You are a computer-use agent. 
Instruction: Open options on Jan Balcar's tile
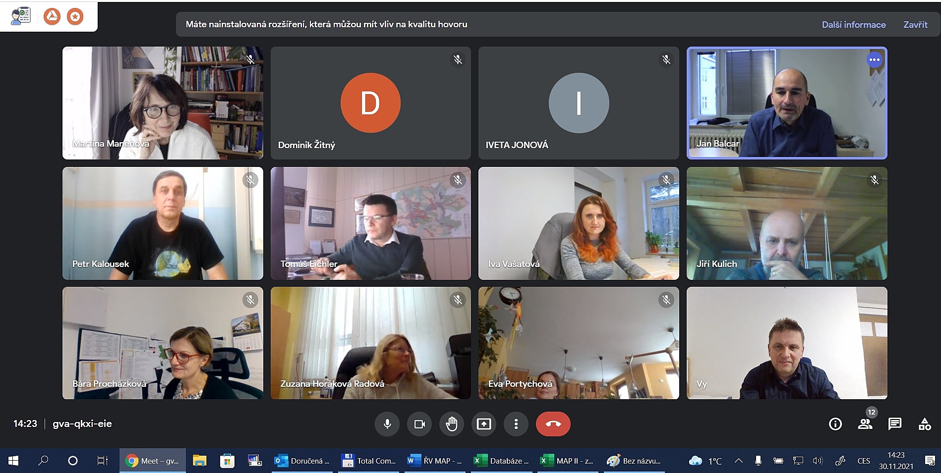(x=874, y=60)
